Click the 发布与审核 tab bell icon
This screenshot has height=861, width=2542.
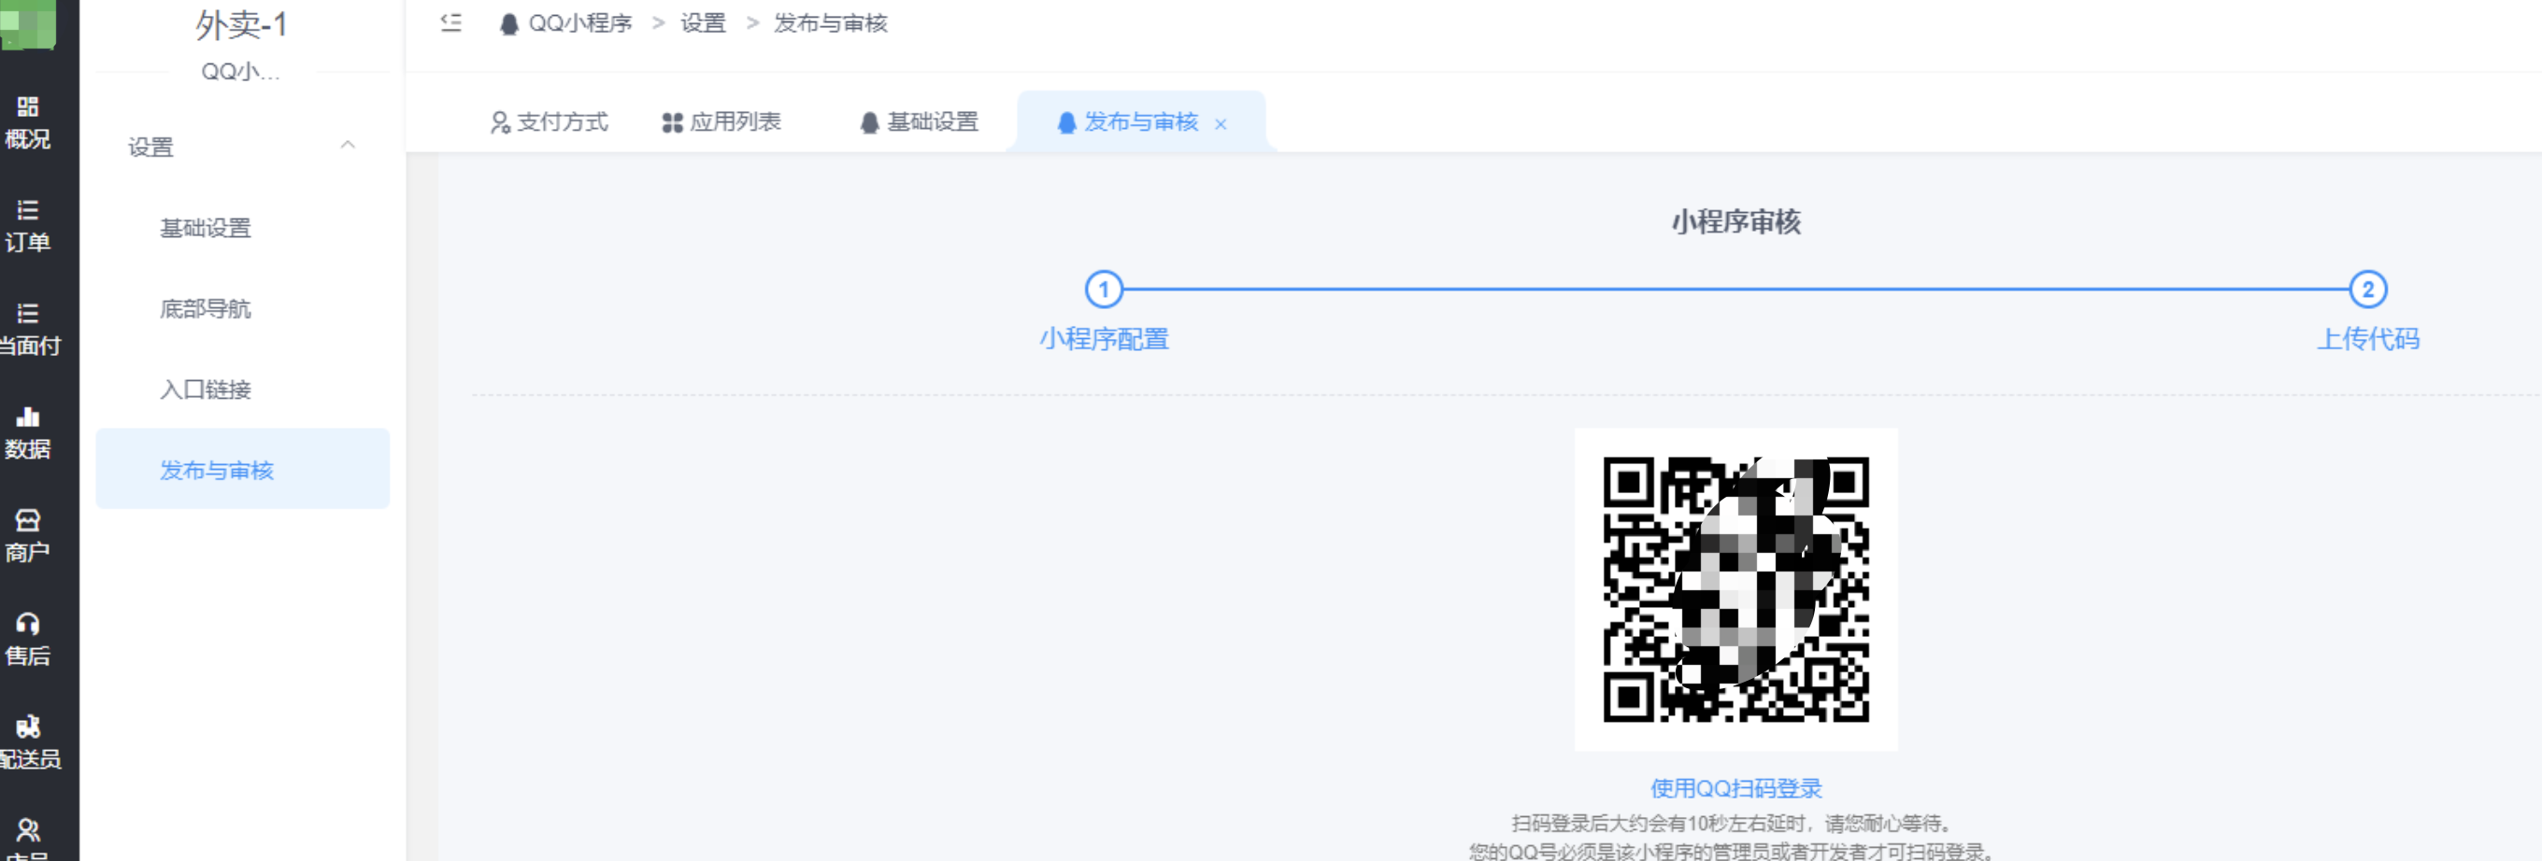click(x=1065, y=122)
